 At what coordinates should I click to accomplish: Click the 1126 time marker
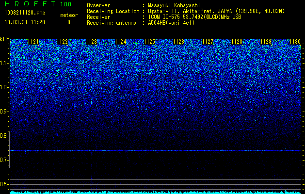coord(179,42)
